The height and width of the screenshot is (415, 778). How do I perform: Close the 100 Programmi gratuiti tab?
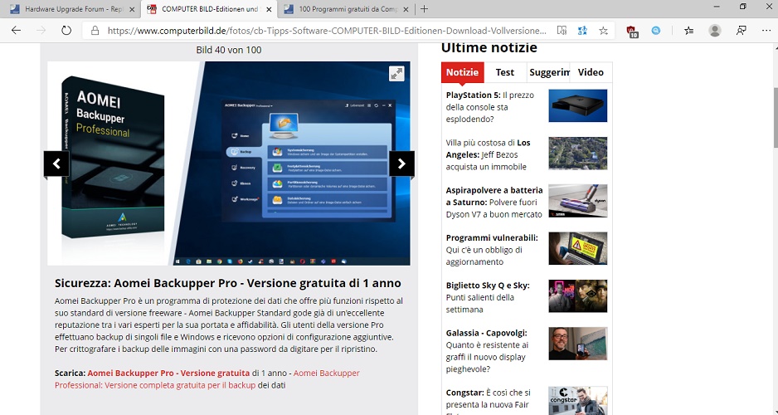406,9
